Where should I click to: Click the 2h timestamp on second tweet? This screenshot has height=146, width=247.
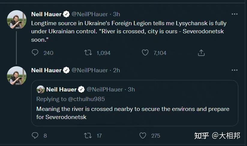(116, 70)
